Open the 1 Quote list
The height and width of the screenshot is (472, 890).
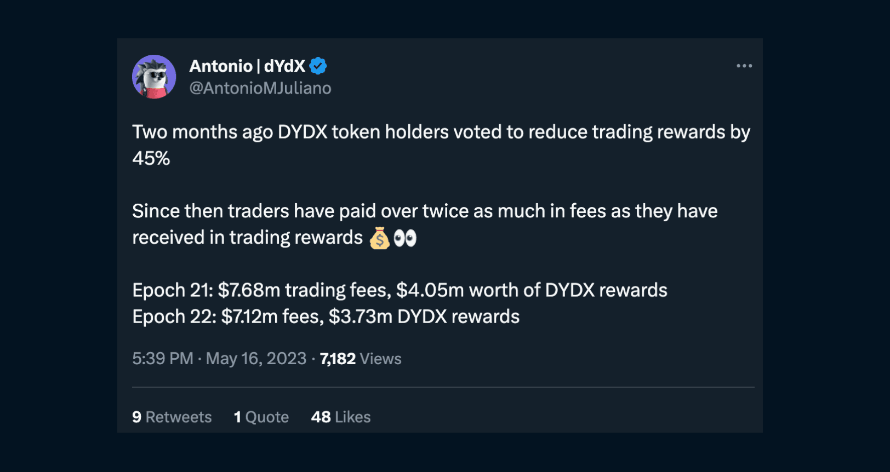coord(261,417)
